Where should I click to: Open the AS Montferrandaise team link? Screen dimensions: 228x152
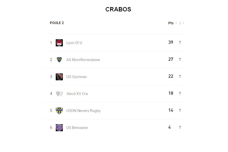point(83,60)
